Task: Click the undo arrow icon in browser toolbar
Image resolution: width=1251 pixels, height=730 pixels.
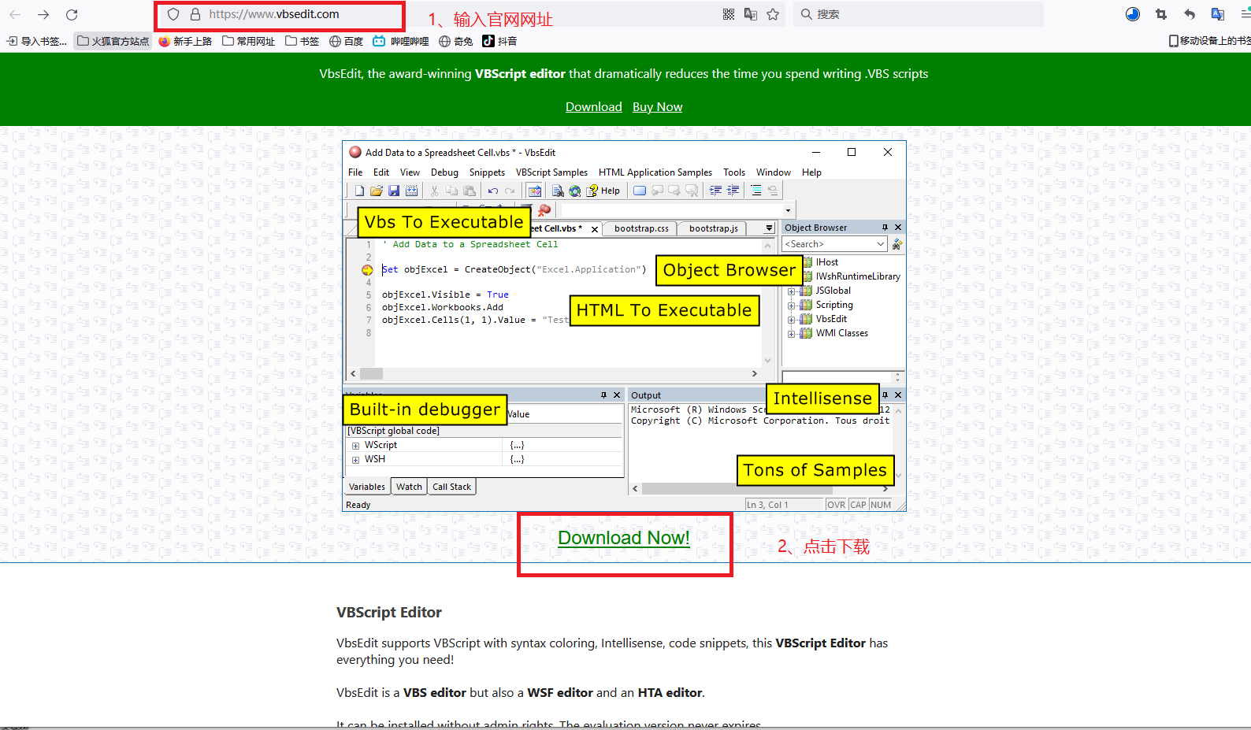Action: tap(1190, 14)
